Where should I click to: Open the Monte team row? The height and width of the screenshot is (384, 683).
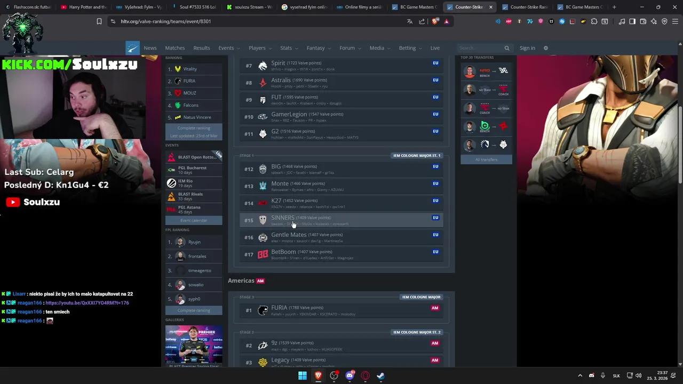click(x=341, y=186)
